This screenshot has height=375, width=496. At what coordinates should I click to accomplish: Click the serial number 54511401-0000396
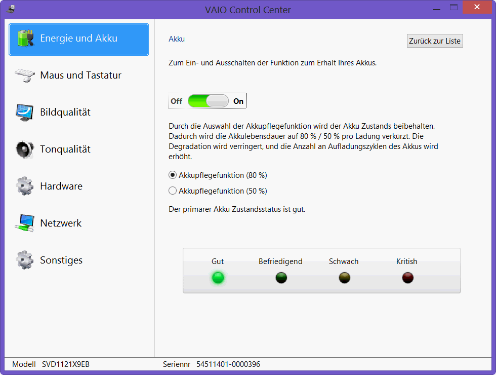coord(228,364)
